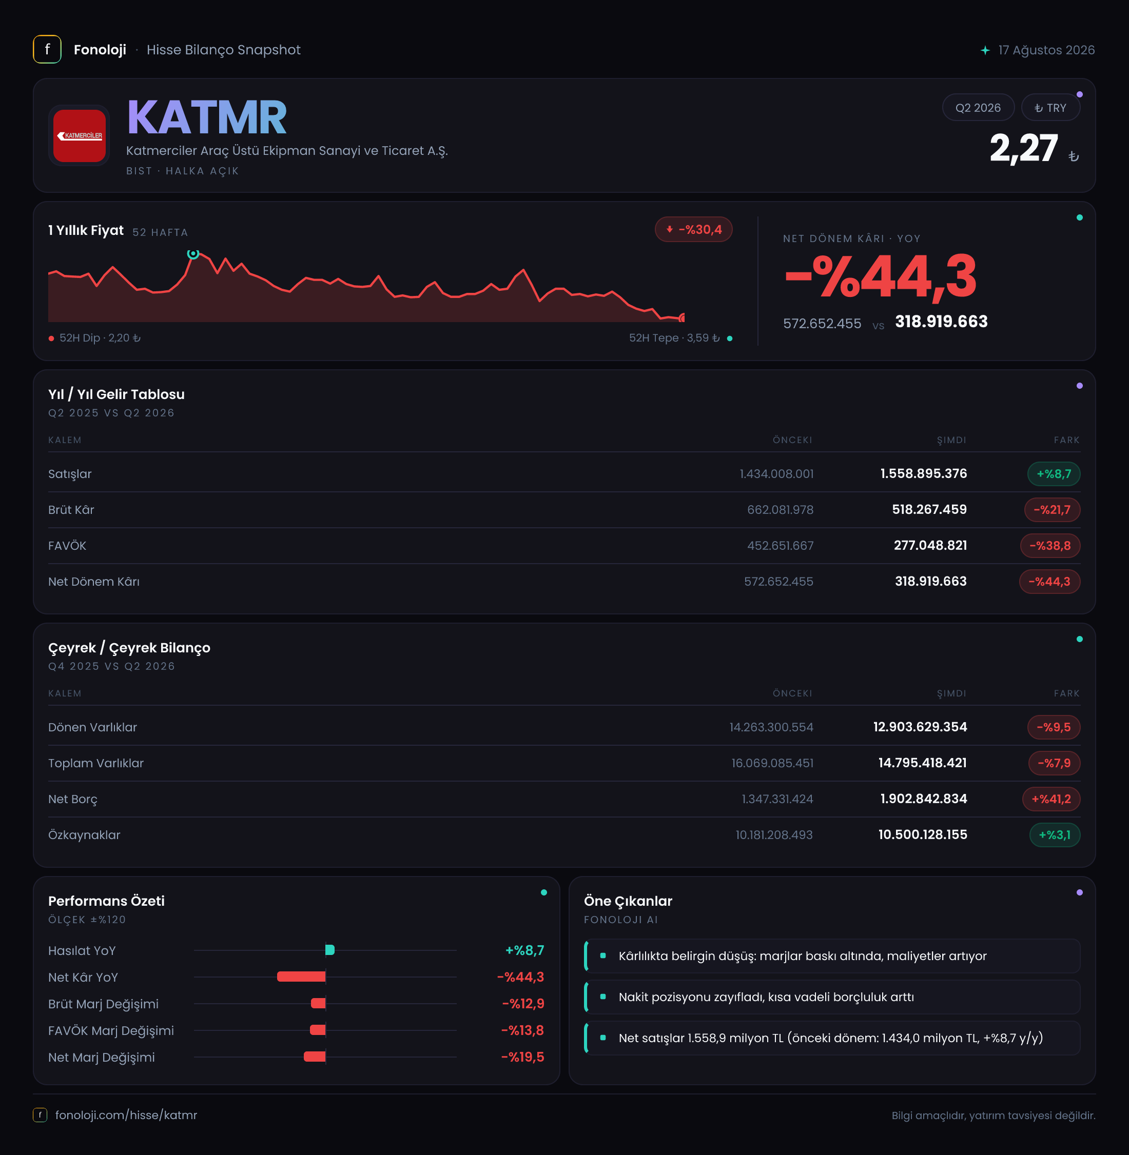The height and width of the screenshot is (1155, 1129).
Task: Open fonoloji.com/hisse/katmr link in footer
Action: [x=126, y=1114]
